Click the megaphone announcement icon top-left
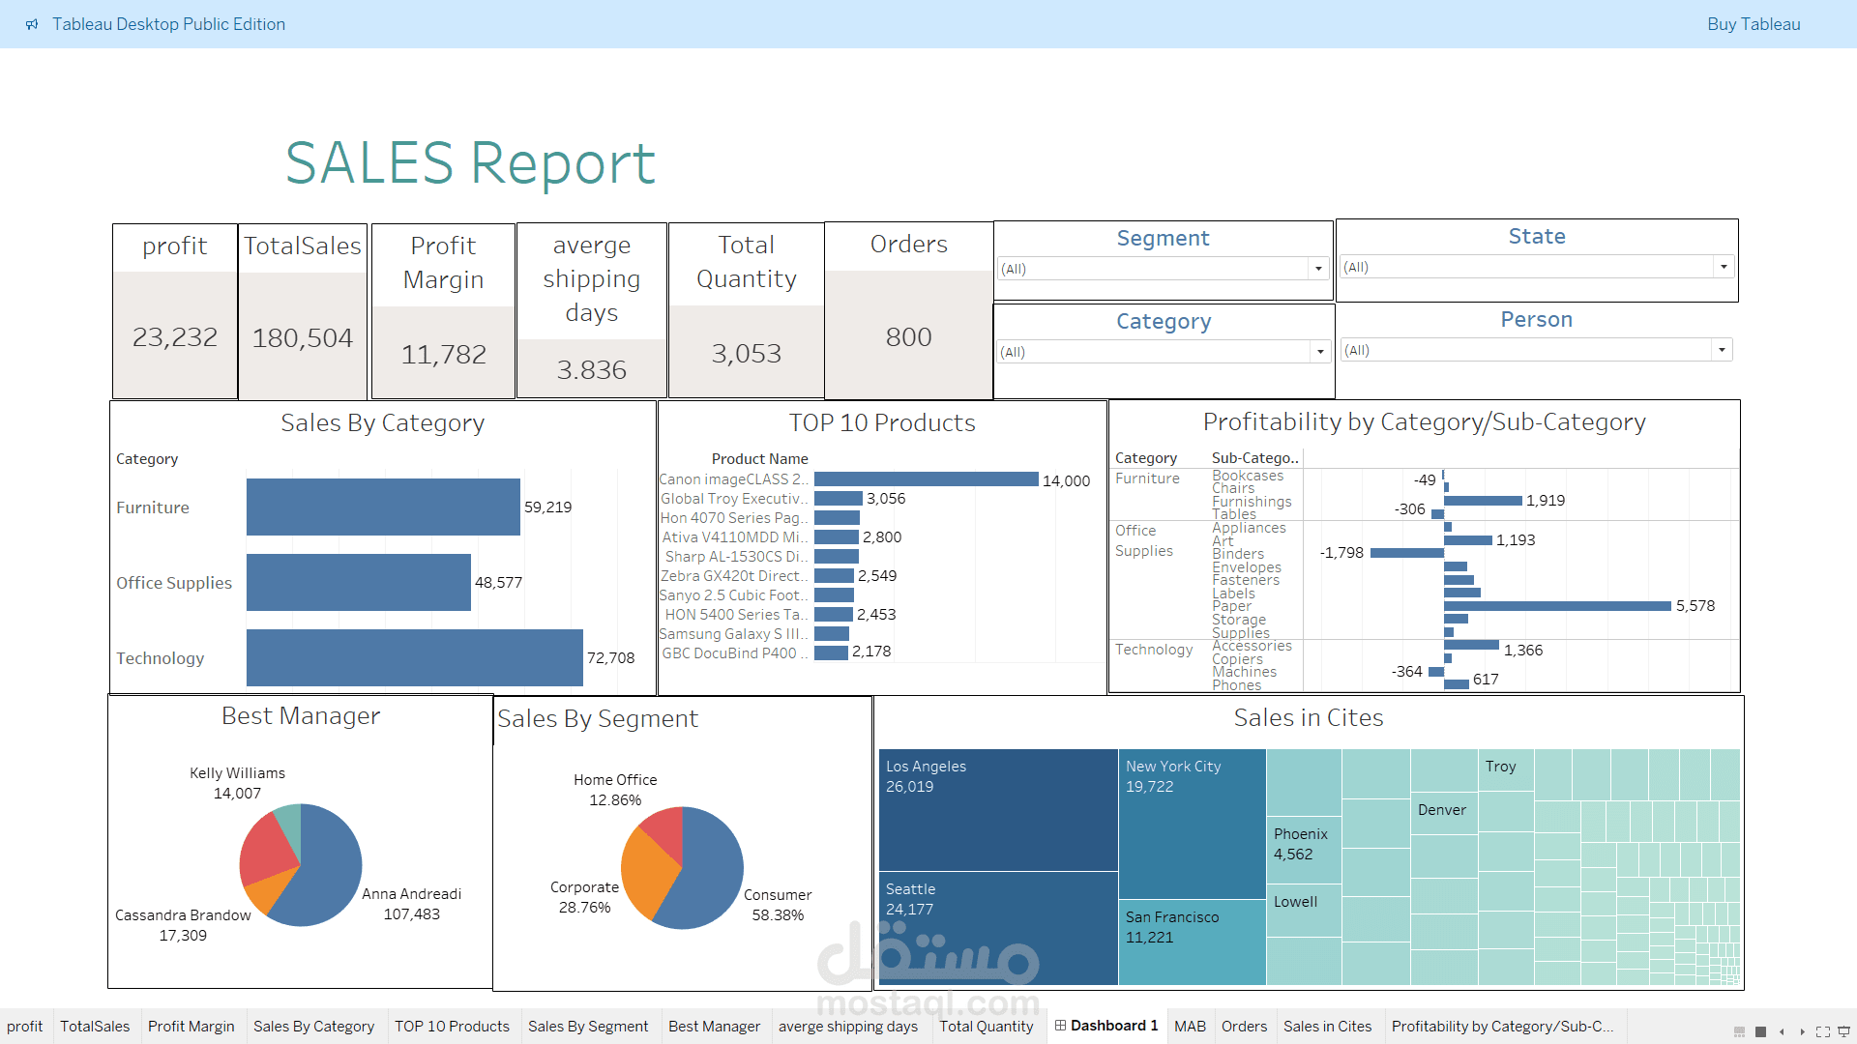Image resolution: width=1857 pixels, height=1044 pixels. pos(33,24)
